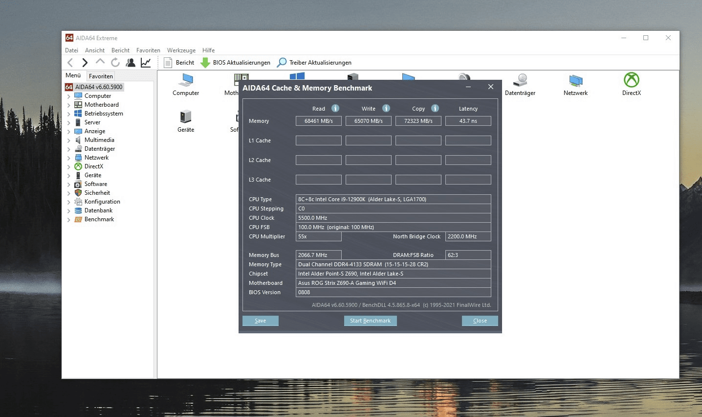702x417 pixels.
Task: Click the empty L3 Cache Latency field
Action: (468, 180)
